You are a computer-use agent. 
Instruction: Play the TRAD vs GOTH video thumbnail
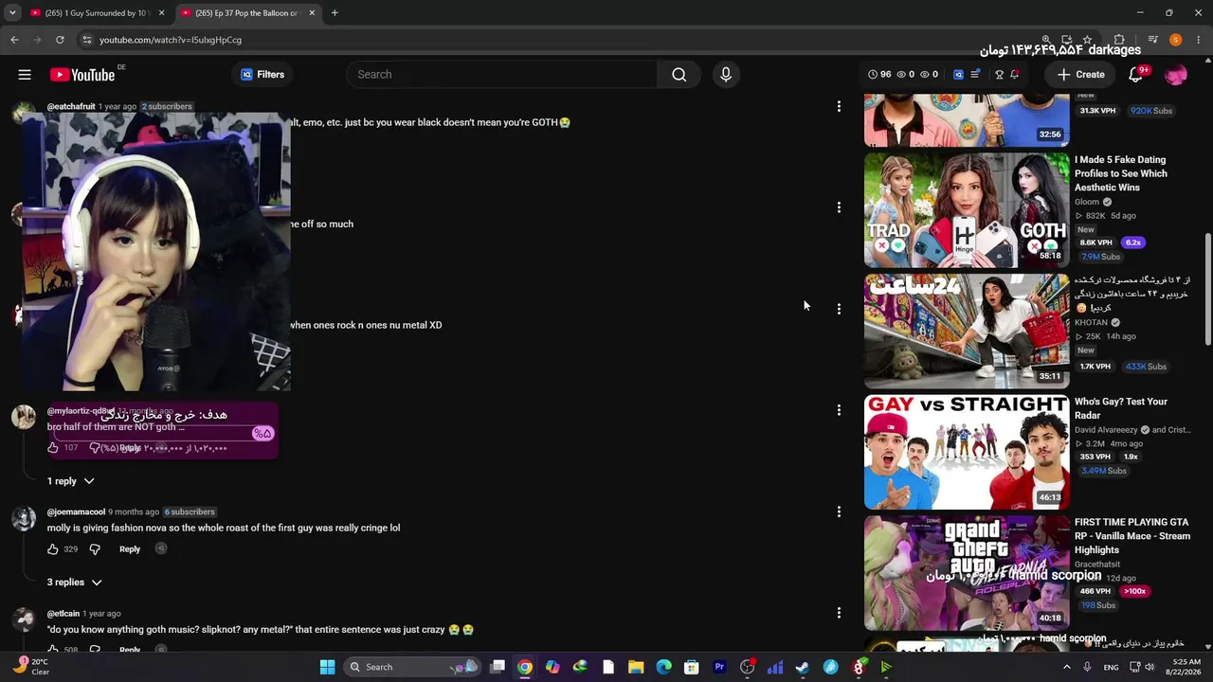pos(967,210)
